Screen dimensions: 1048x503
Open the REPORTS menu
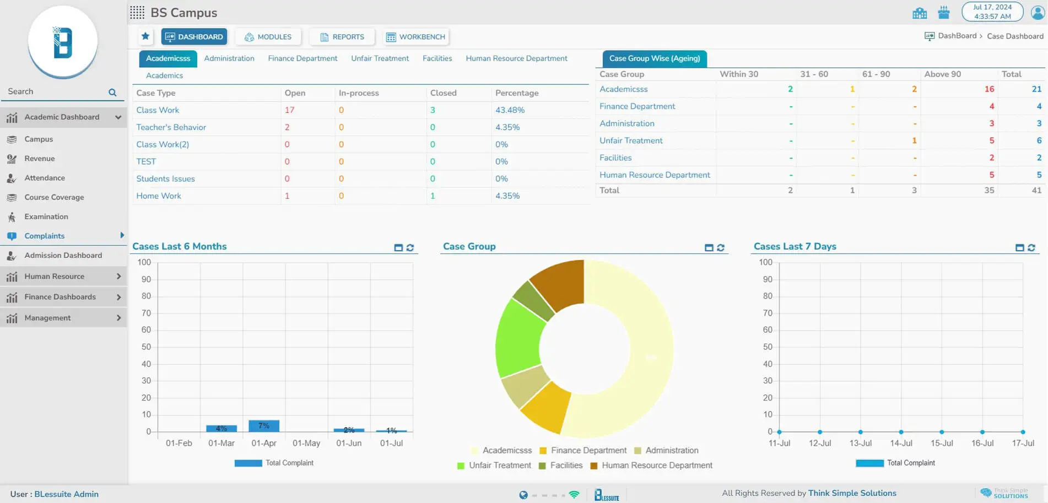pos(342,37)
